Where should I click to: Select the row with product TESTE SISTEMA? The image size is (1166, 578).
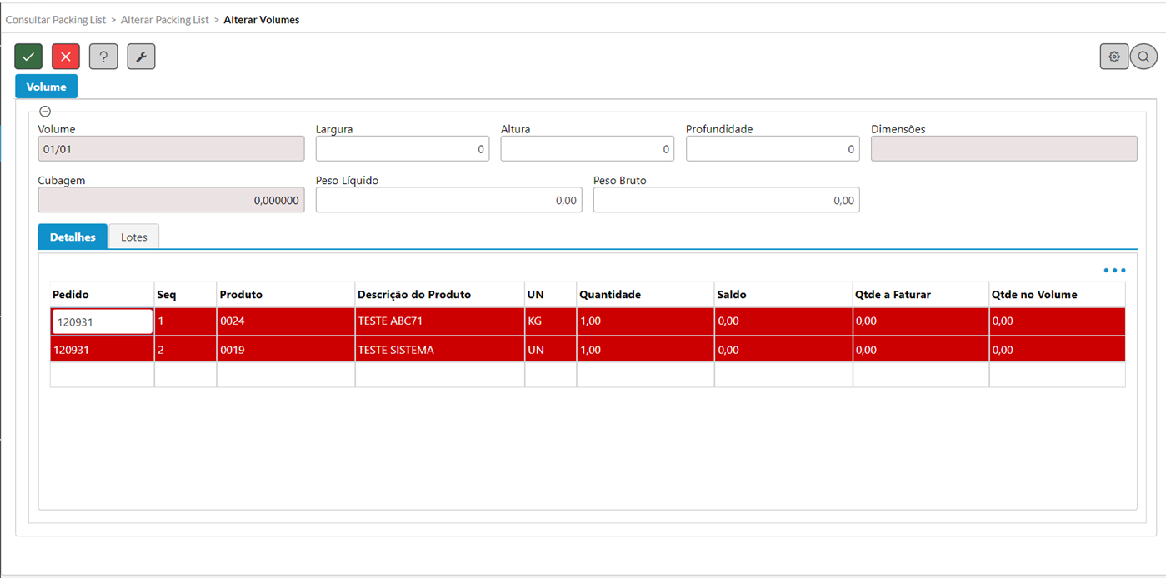coord(396,351)
